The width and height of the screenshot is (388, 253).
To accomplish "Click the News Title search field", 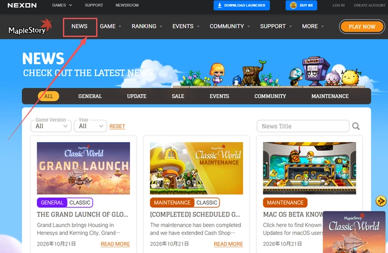I will click(303, 126).
